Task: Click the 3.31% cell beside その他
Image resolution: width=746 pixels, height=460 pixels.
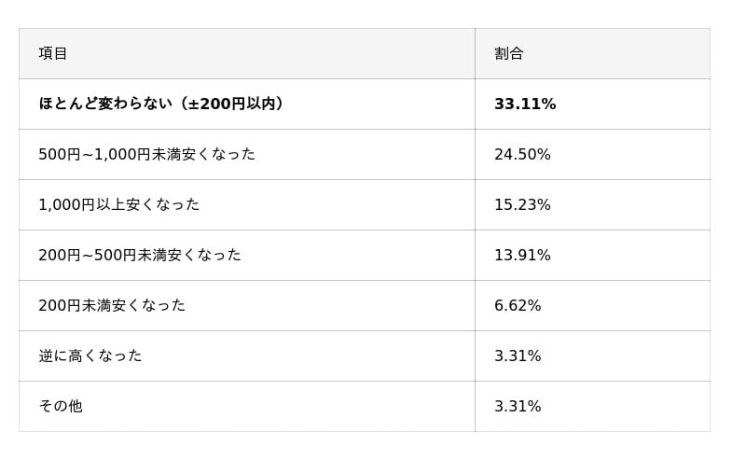Action: click(518, 407)
